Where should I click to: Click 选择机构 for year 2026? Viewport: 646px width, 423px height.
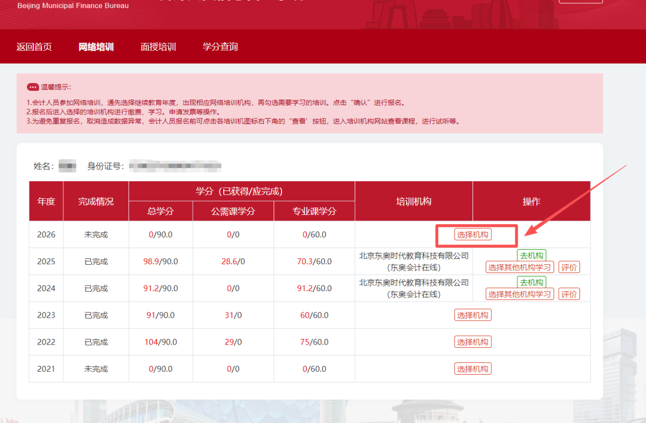(473, 235)
